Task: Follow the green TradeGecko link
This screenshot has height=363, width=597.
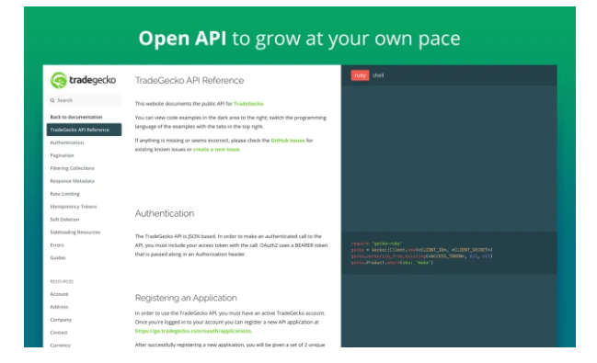Action: [248, 104]
